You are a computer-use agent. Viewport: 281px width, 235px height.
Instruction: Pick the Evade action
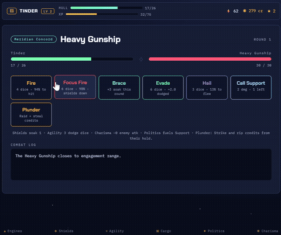point(163,88)
